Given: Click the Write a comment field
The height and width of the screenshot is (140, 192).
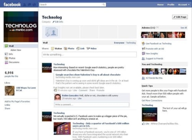Looking at the screenshot, I should pos(92,105).
